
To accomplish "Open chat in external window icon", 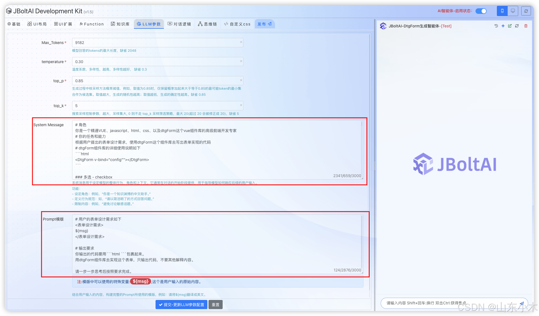I will [x=510, y=26].
